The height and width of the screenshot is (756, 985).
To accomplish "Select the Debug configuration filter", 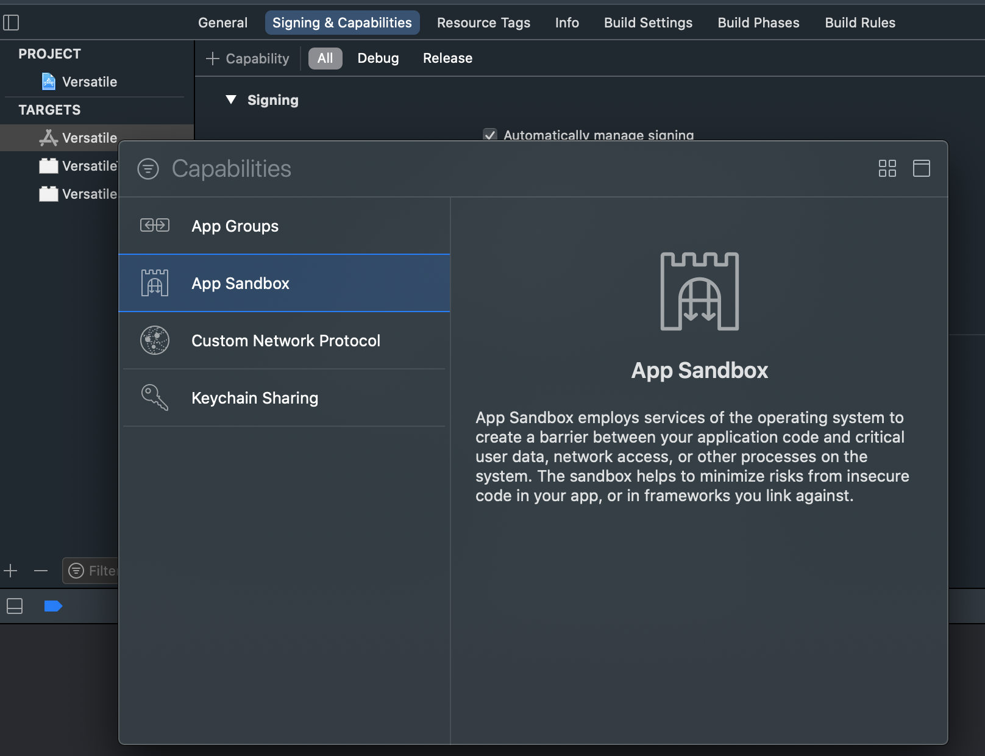I will point(379,59).
